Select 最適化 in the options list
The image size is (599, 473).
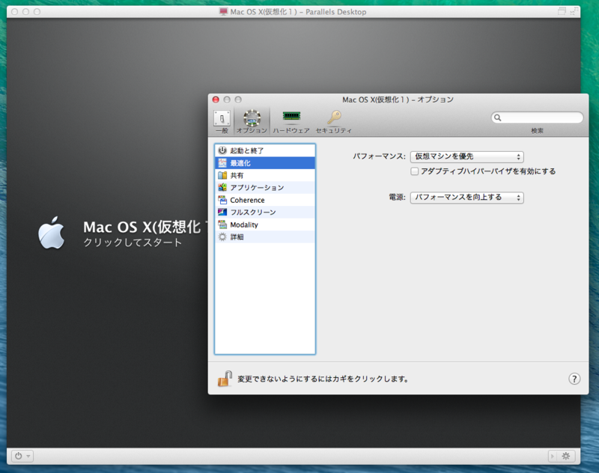(x=265, y=163)
